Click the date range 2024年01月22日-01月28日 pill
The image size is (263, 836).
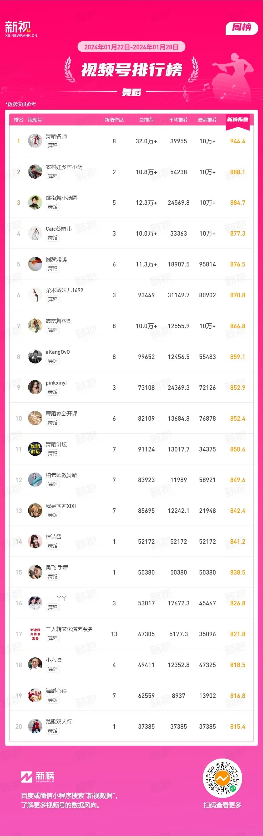[x=131, y=47]
